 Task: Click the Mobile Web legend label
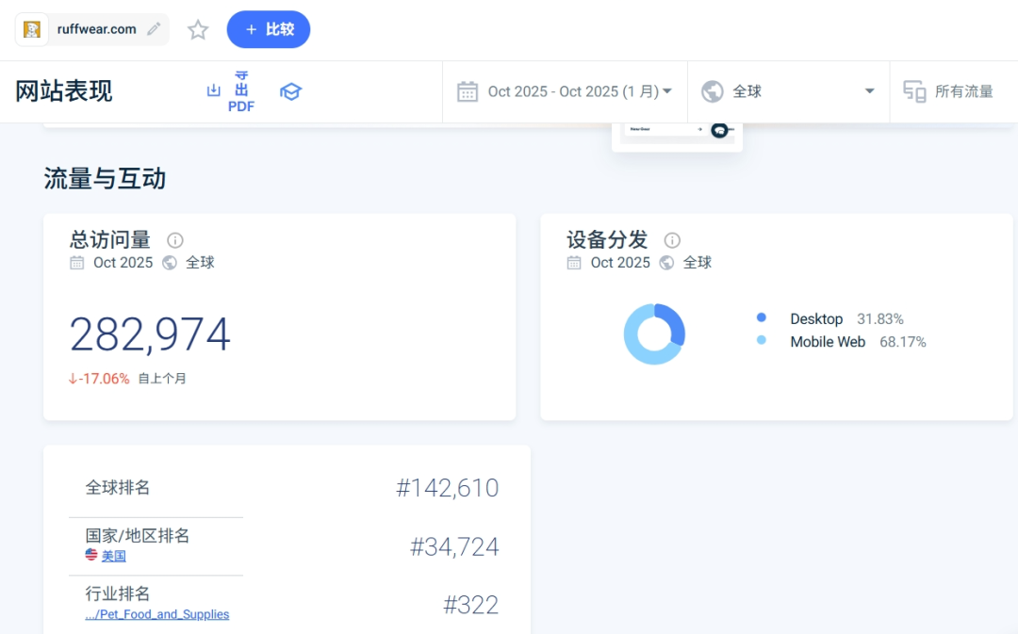(x=828, y=342)
